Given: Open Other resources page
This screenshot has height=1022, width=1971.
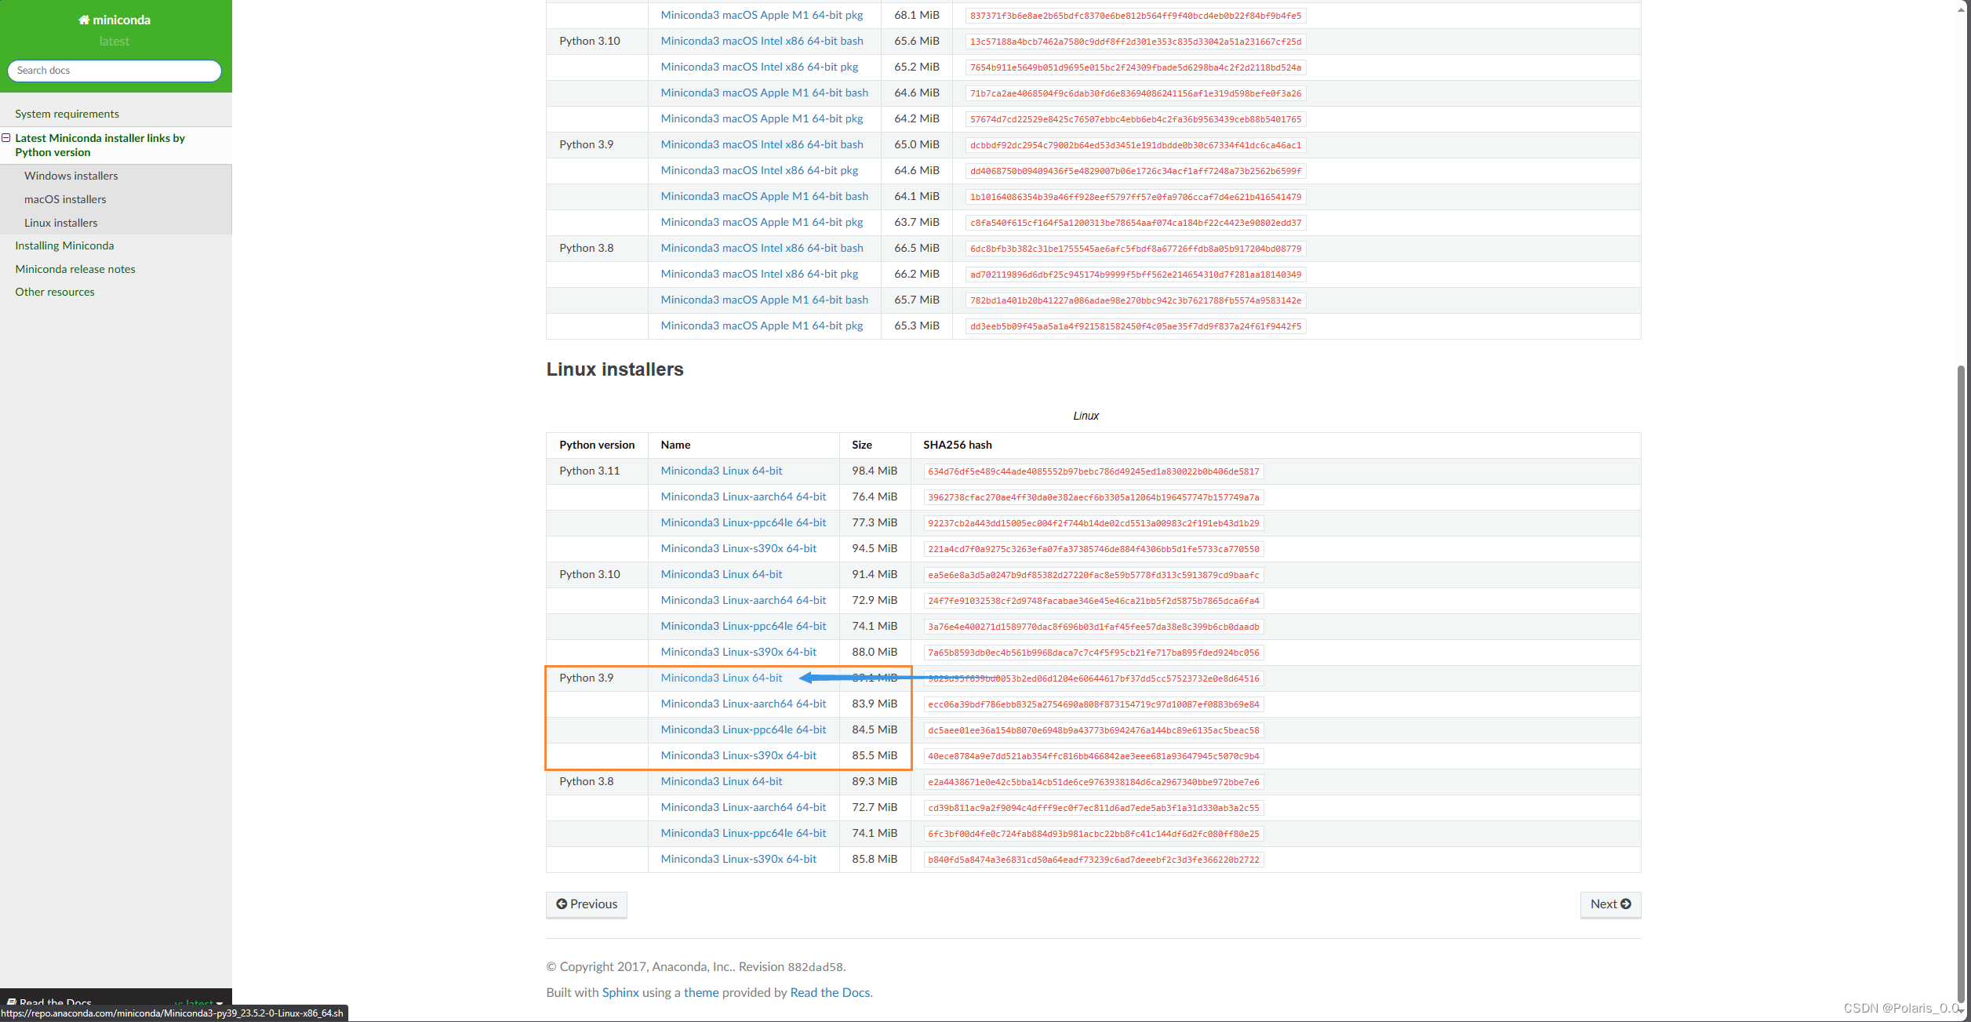Looking at the screenshot, I should click(x=55, y=292).
